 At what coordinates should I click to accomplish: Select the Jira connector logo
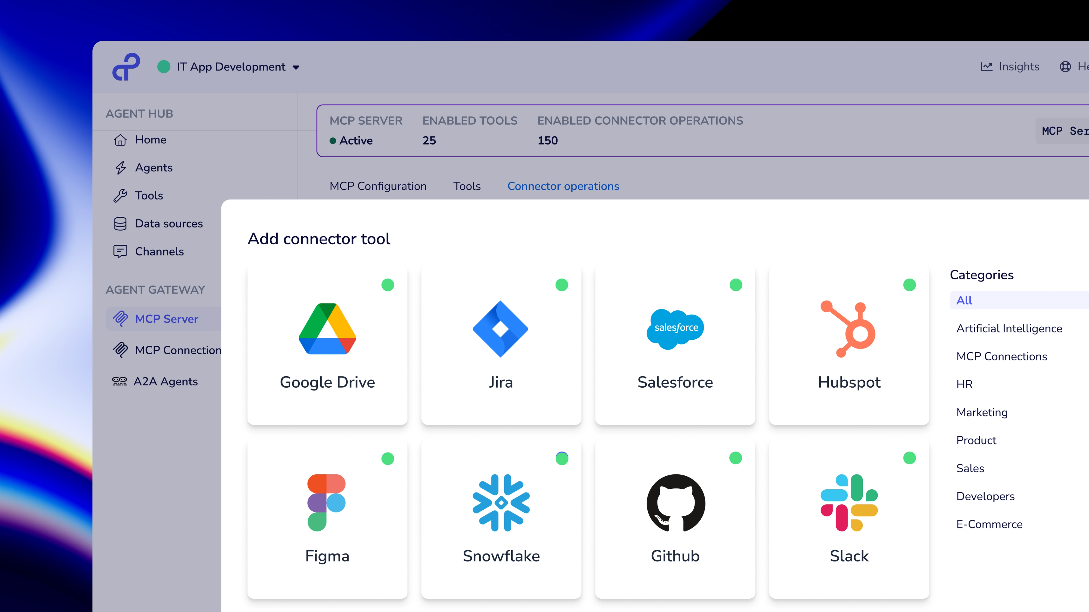tap(501, 329)
